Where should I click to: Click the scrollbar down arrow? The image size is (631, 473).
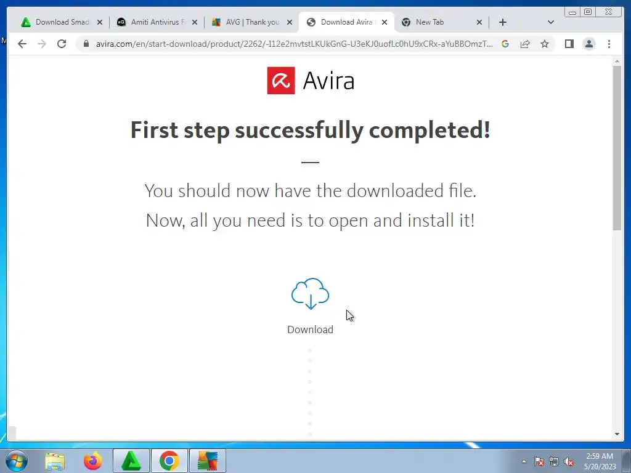pyautogui.click(x=617, y=434)
